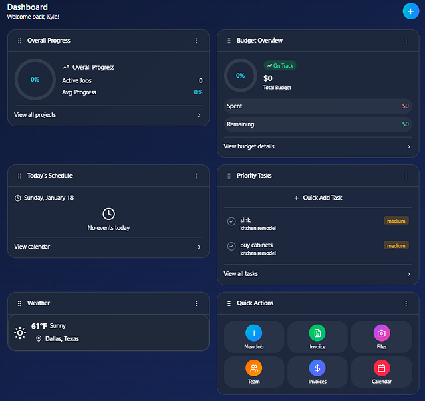Click the blue plus button near Welcome back
Image resolution: width=425 pixels, height=401 pixels.
tap(411, 11)
